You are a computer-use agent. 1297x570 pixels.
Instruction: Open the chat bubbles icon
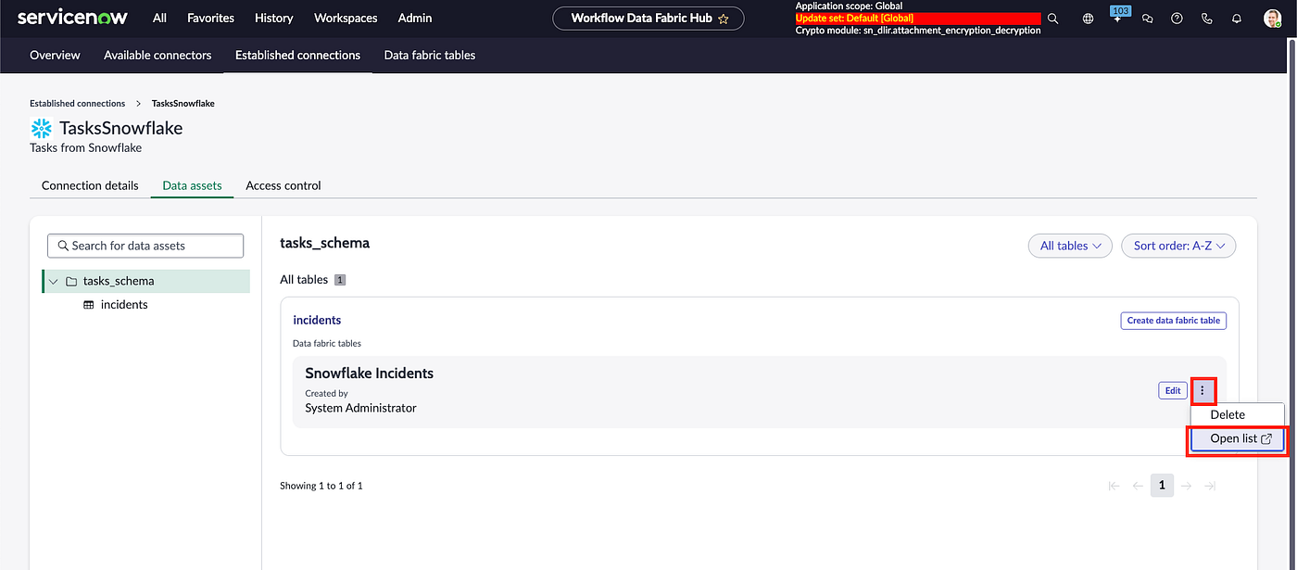[1147, 19]
